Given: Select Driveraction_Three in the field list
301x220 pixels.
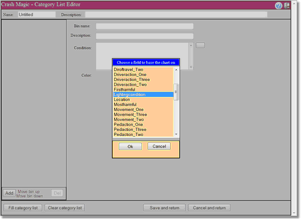Looking at the screenshot, I should [143, 79].
